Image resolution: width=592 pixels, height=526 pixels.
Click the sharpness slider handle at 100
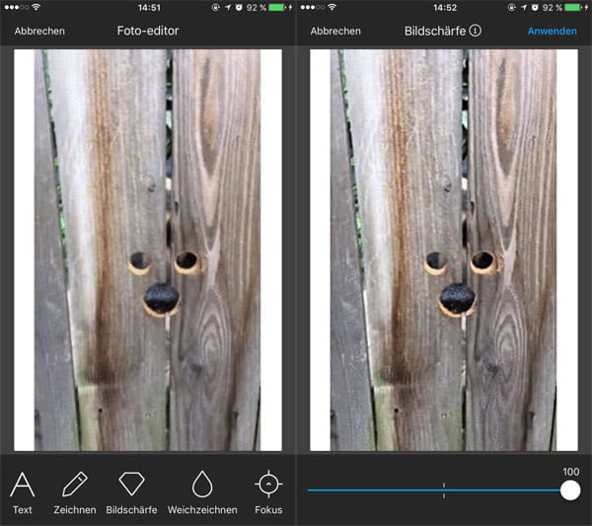click(x=569, y=489)
